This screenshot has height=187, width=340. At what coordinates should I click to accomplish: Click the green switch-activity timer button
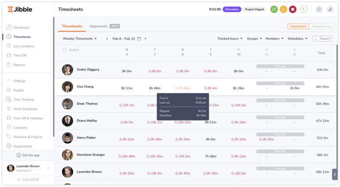[274, 9]
